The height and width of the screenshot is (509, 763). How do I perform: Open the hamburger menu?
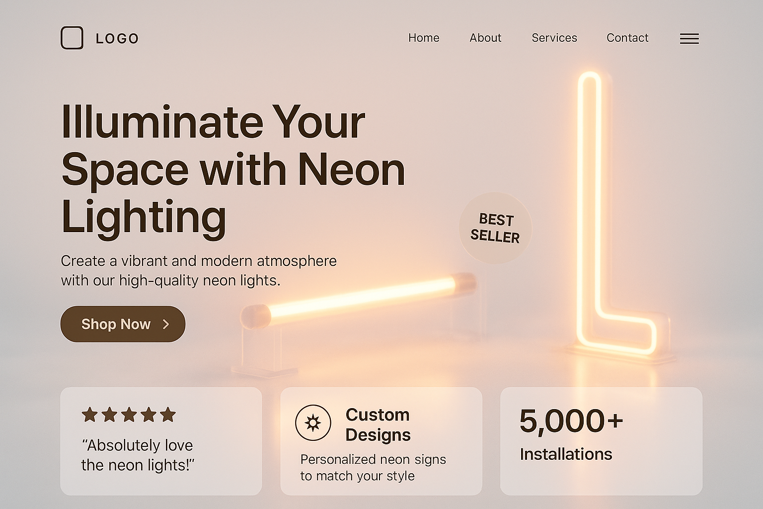pos(689,39)
